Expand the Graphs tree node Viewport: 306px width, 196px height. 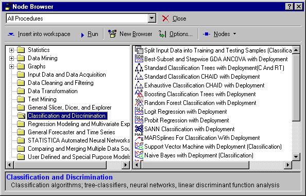pos(11,66)
